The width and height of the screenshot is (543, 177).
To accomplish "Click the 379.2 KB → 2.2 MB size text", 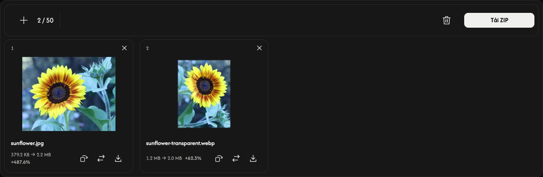I will 31,155.
